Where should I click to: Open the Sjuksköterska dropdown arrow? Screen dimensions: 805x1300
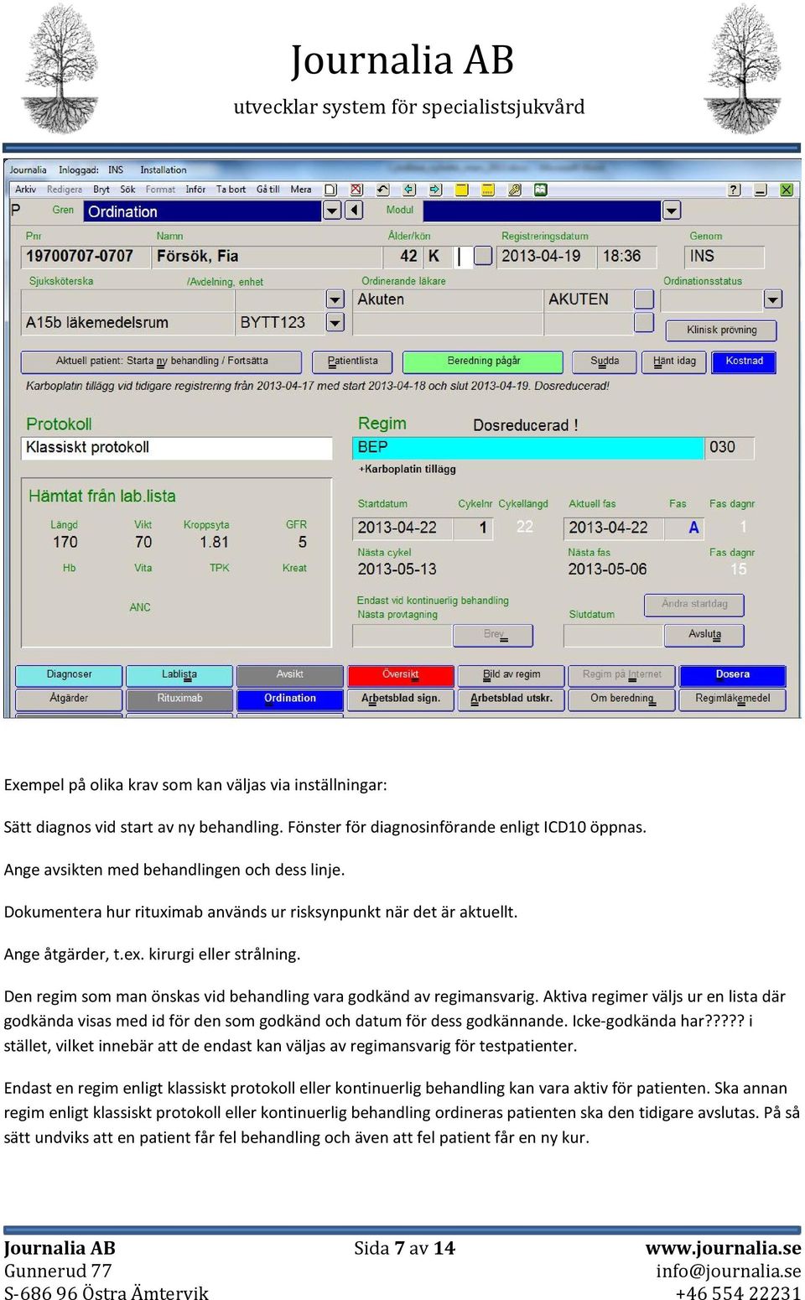coord(335,299)
